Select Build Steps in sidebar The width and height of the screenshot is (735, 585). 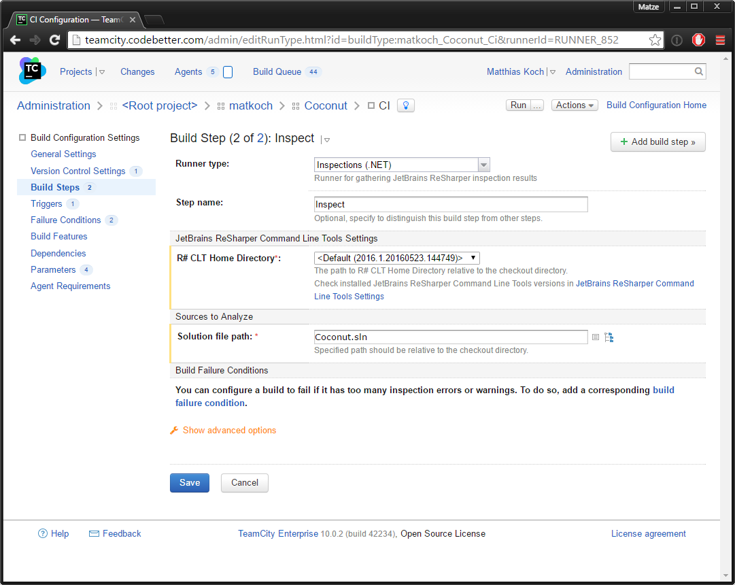(x=55, y=187)
